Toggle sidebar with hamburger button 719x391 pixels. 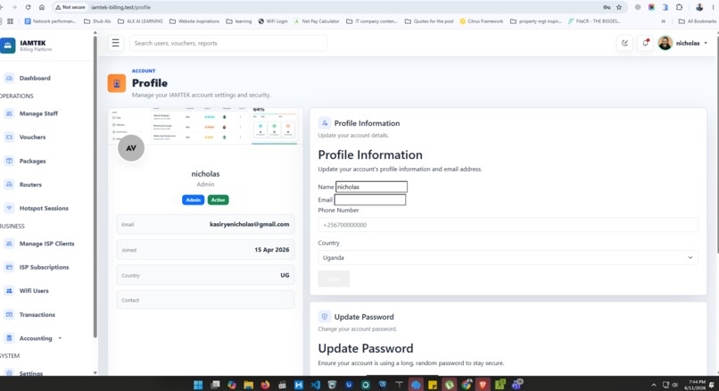[x=116, y=43]
